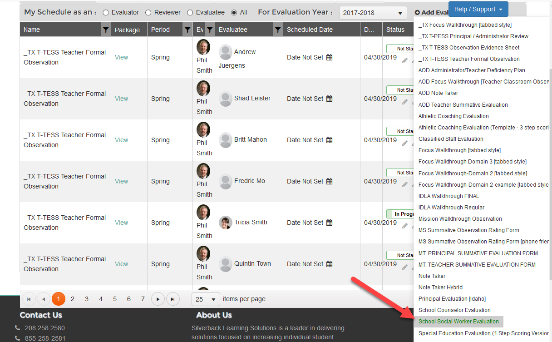Click pencil edit icon in Fredric Mo row
The image size is (552, 342).
405,184
